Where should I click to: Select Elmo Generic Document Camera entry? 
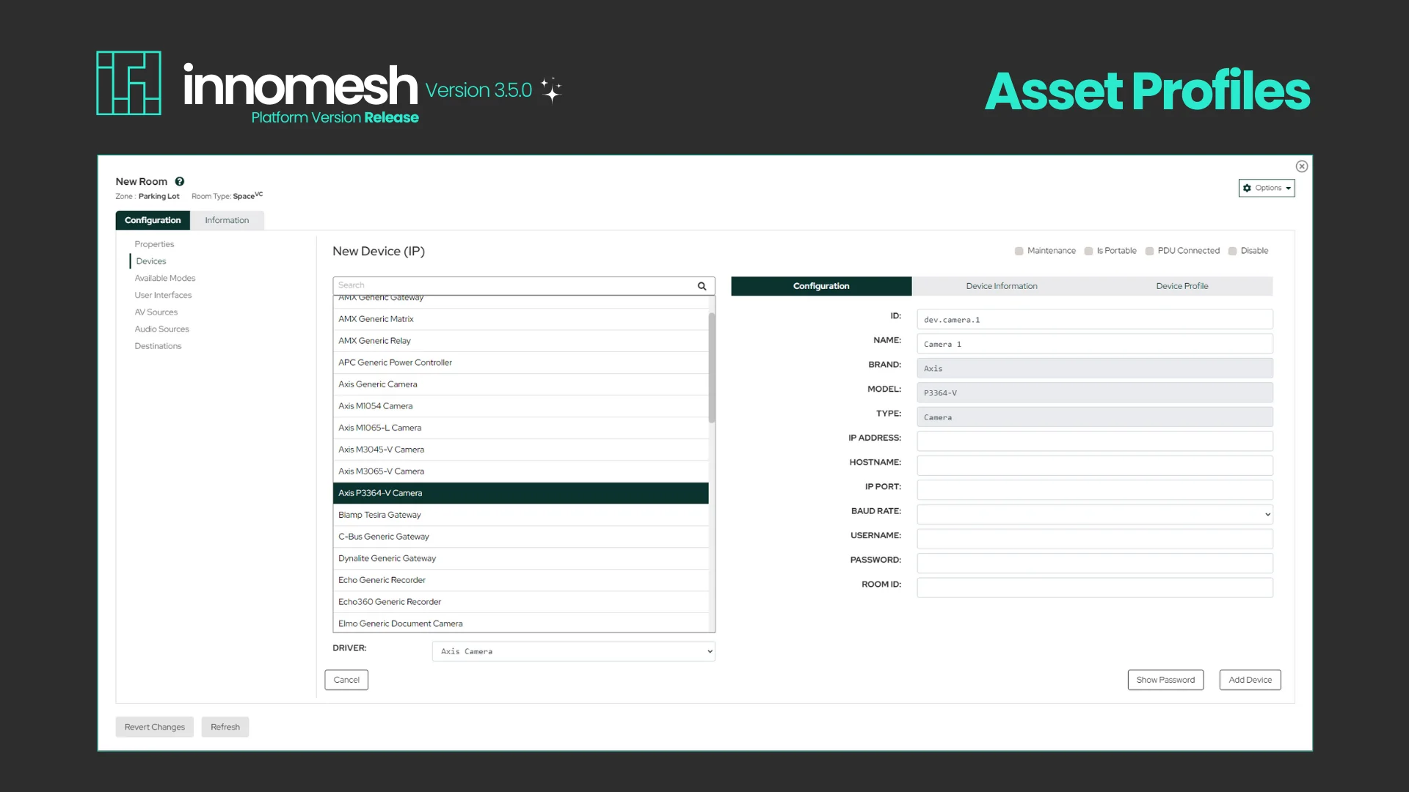click(x=520, y=623)
